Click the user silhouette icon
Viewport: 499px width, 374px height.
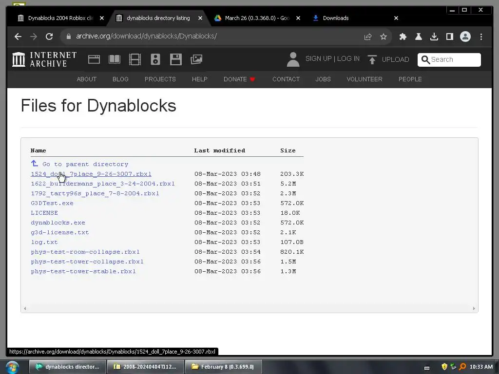coord(293,59)
